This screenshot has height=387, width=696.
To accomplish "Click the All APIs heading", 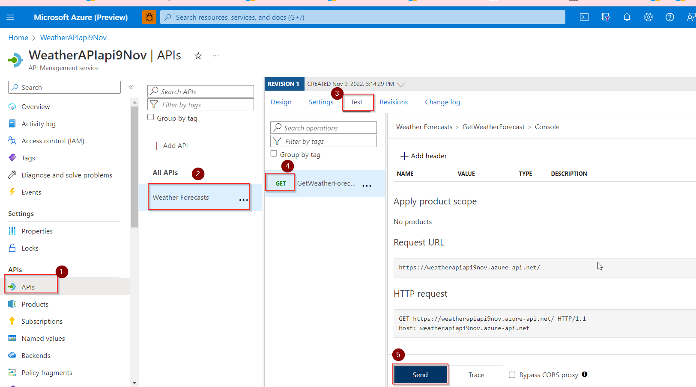I will (x=165, y=173).
